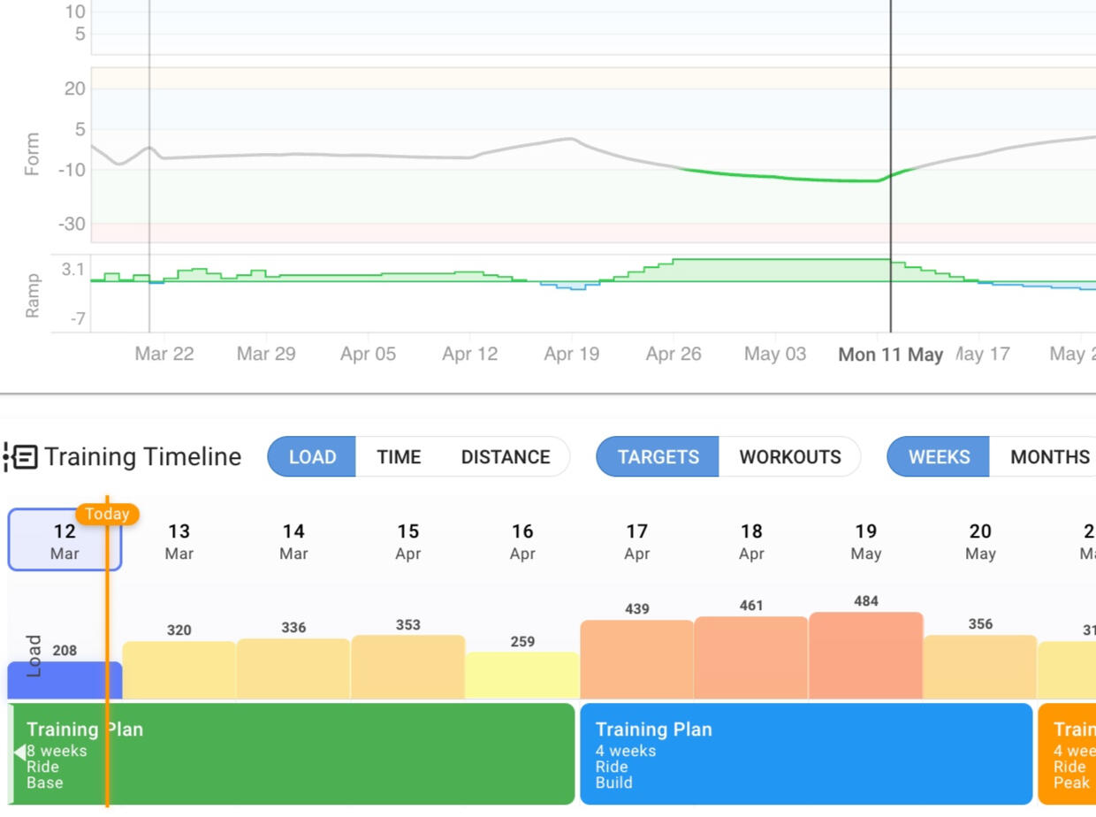The image size is (1096, 817).
Task: Open the orange Peak training plan
Action: point(1068,754)
